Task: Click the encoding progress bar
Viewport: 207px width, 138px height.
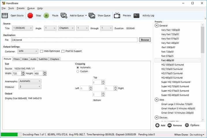Action: [11, 135]
